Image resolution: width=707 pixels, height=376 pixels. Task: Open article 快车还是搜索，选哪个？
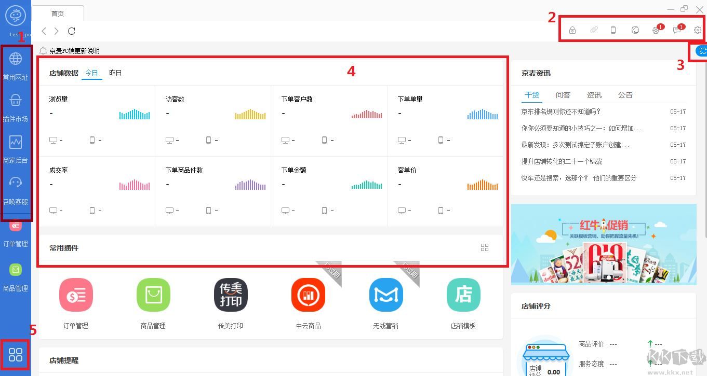click(579, 178)
